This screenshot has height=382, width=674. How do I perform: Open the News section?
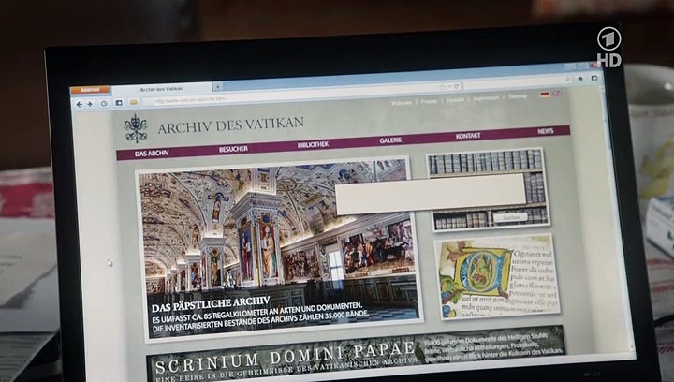(546, 132)
